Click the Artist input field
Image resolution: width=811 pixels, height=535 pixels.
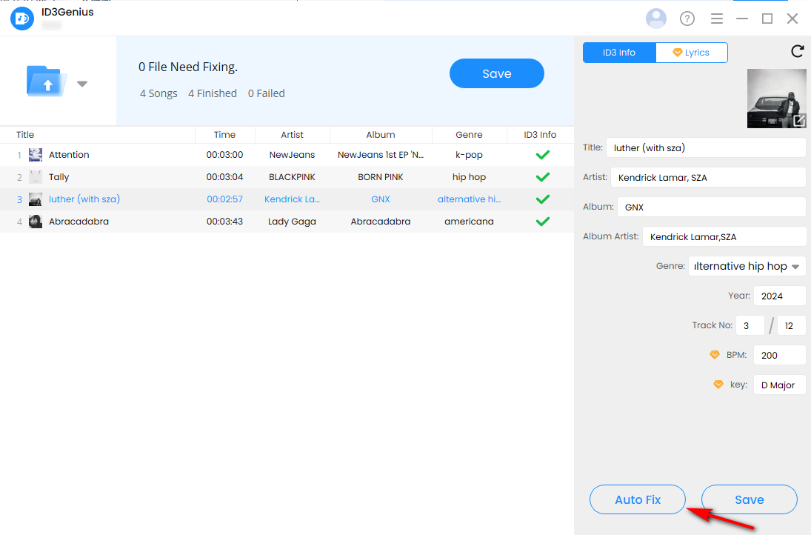708,178
